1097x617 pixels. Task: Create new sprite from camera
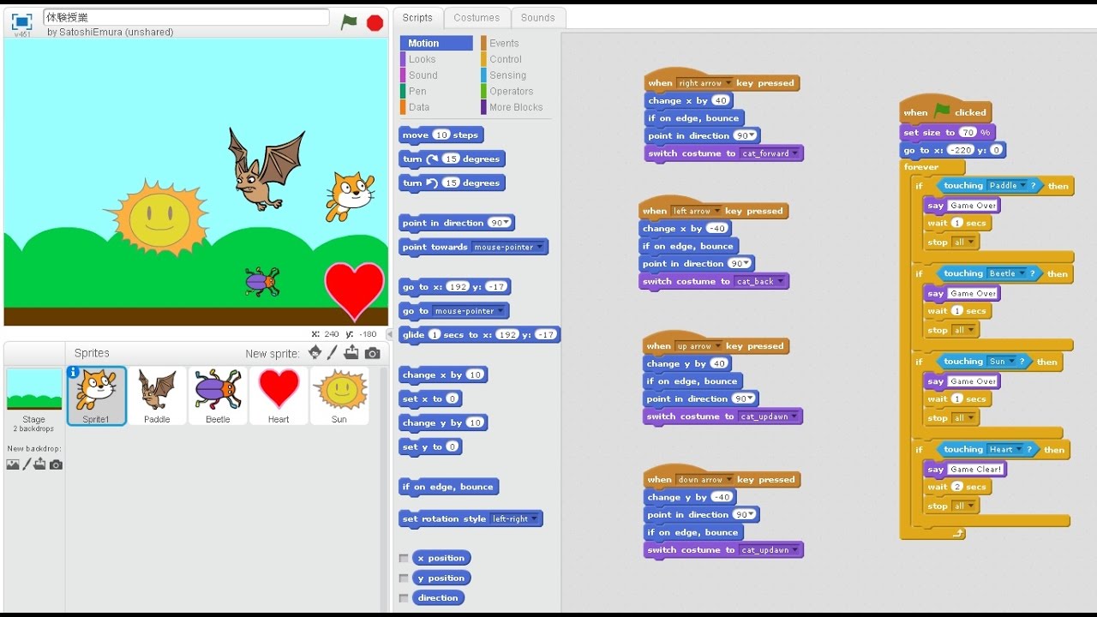point(372,353)
